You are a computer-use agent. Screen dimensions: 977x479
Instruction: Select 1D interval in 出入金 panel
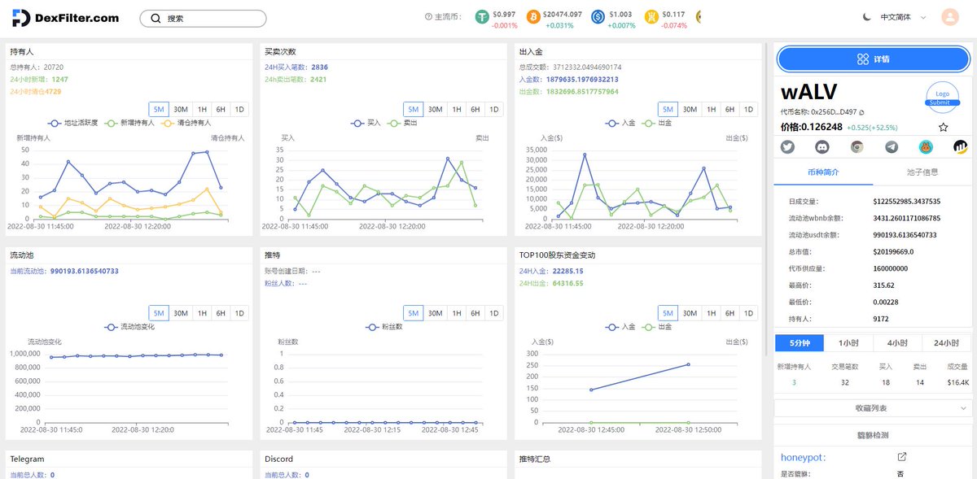(748, 109)
